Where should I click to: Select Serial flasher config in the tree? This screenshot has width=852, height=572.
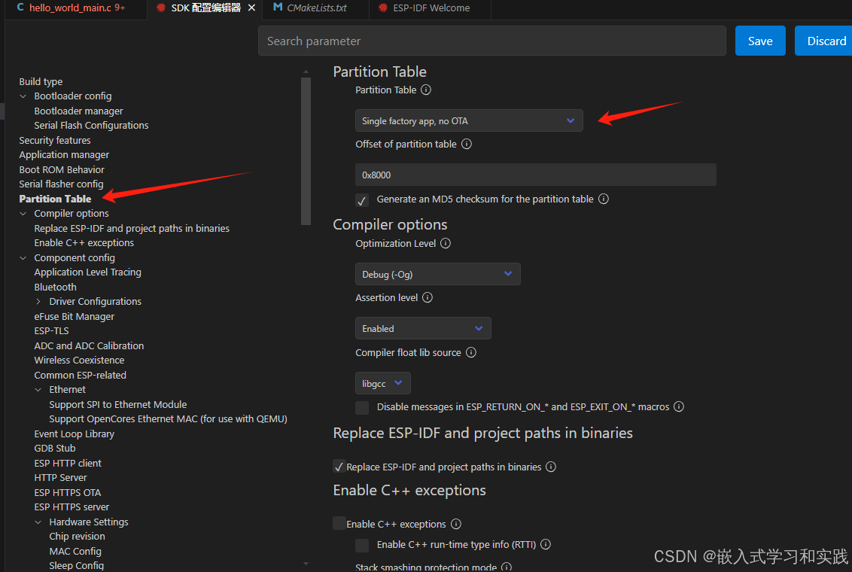(61, 184)
